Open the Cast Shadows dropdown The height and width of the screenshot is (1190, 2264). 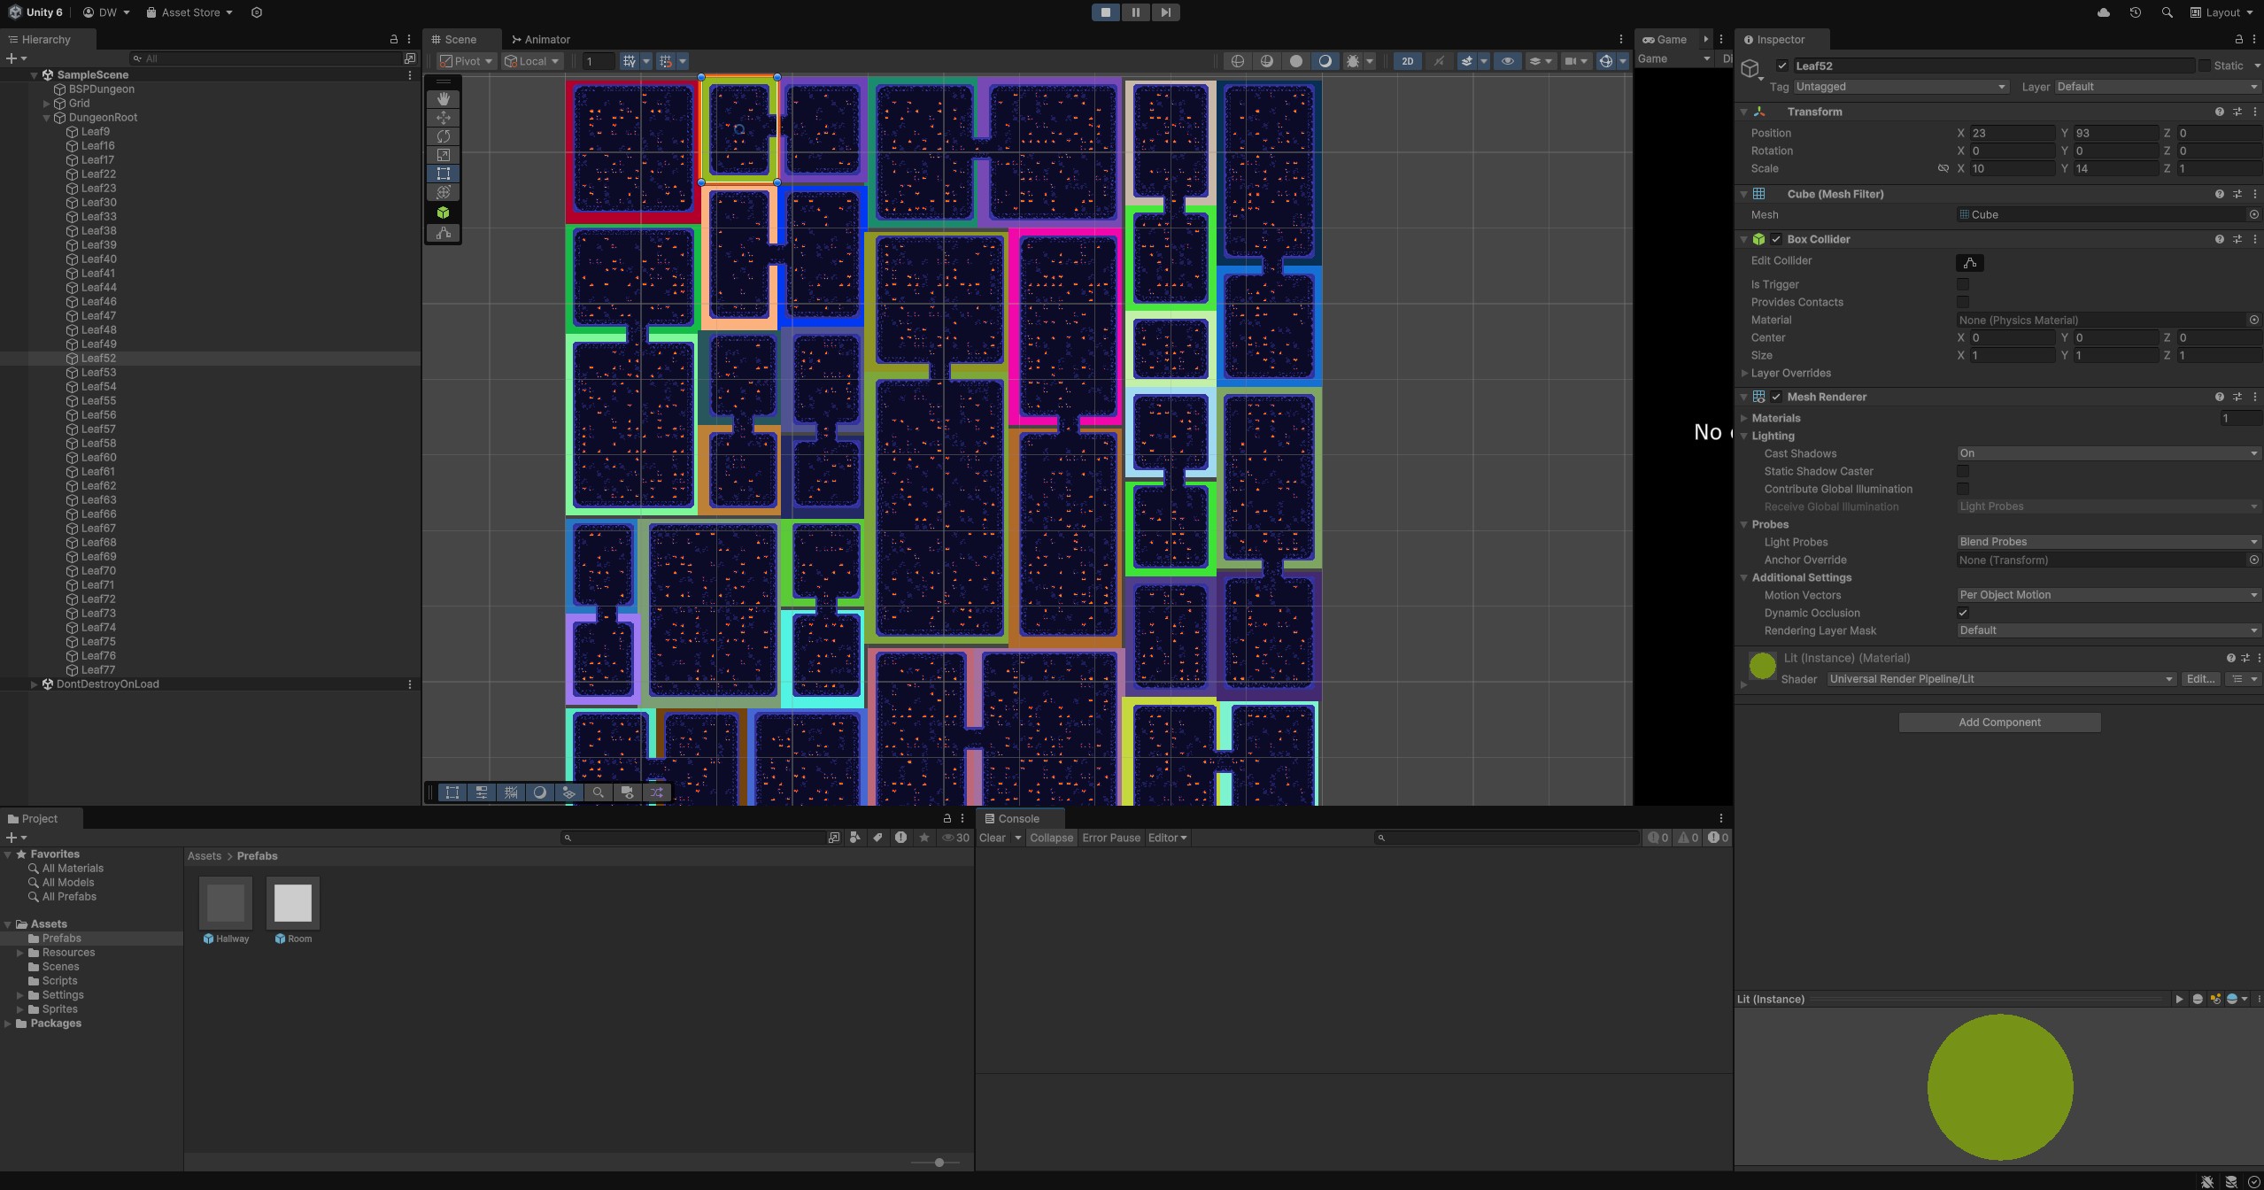coord(2106,453)
